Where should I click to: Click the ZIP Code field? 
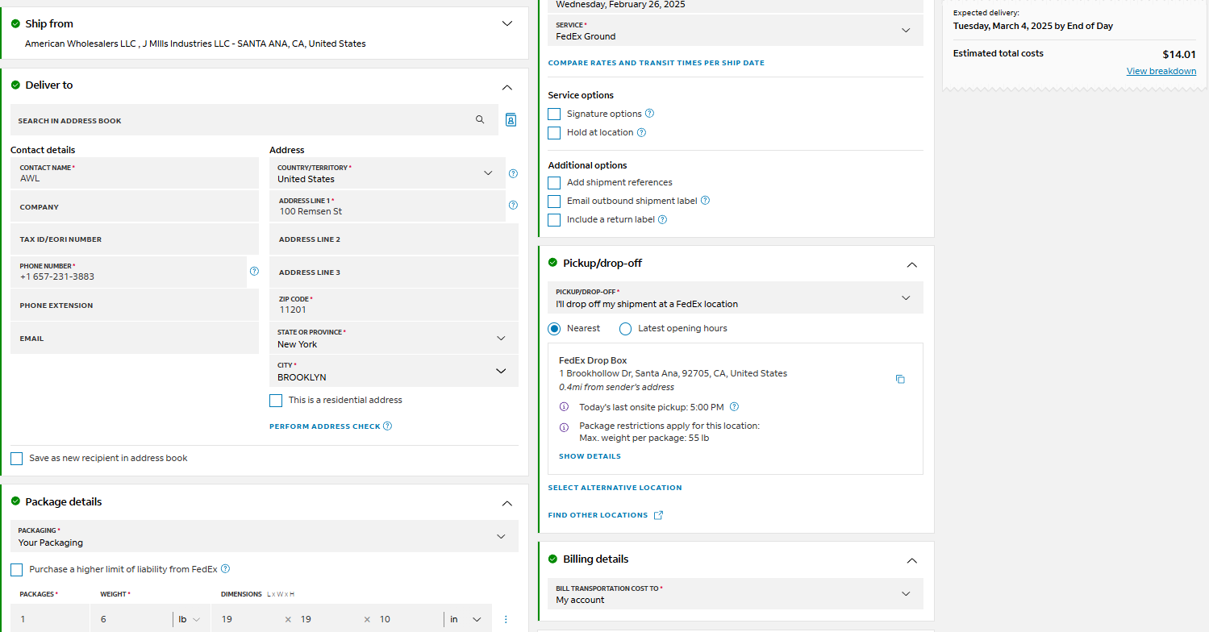coord(394,305)
